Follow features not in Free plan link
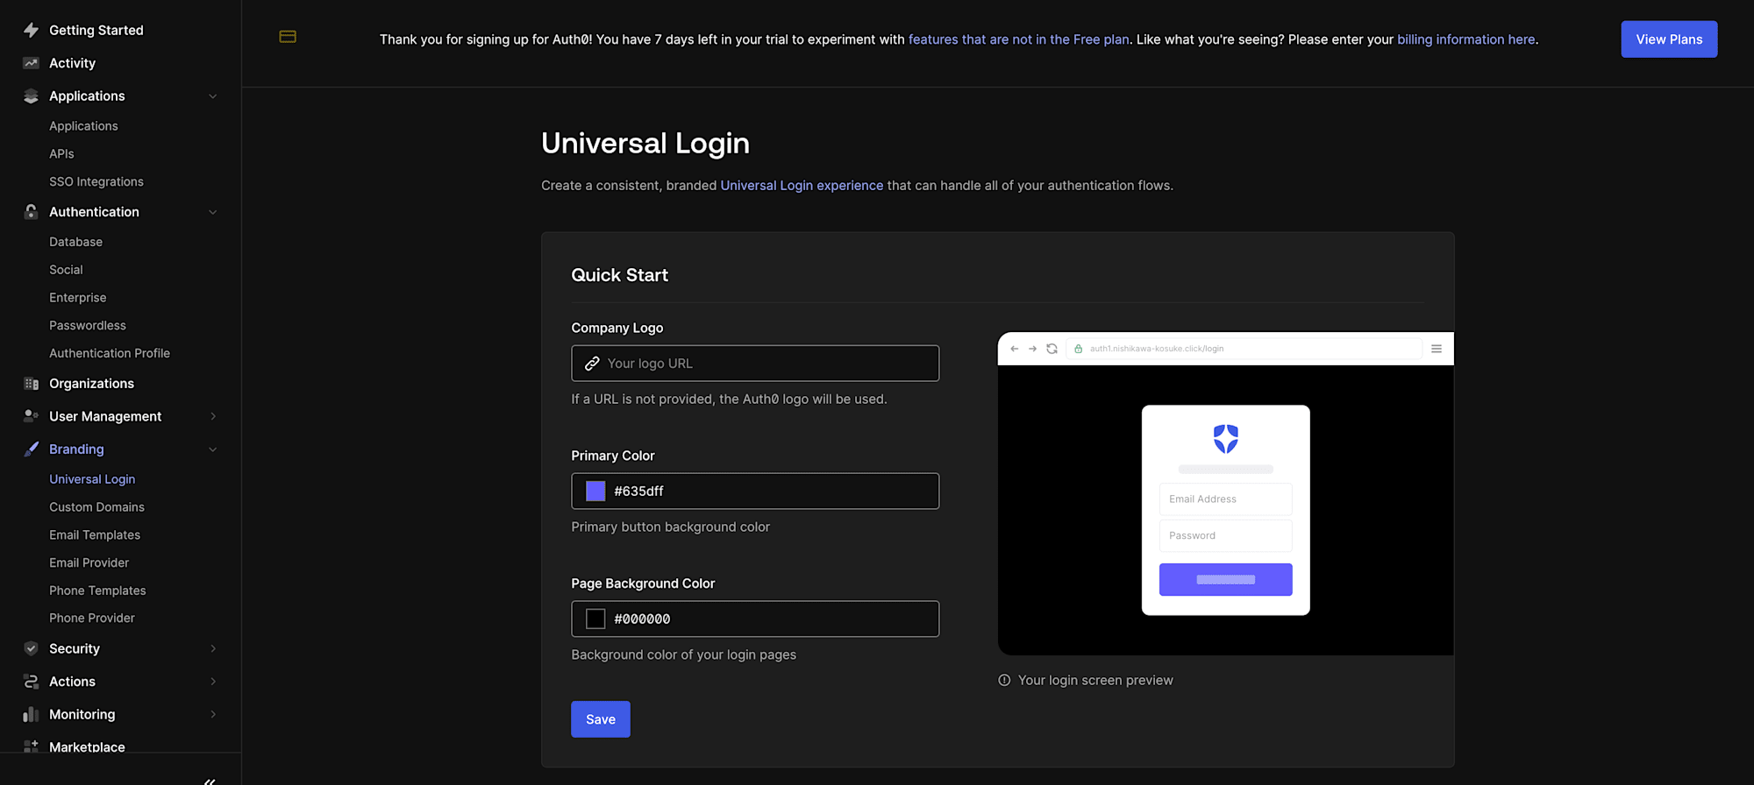The width and height of the screenshot is (1754, 785). pyautogui.click(x=1019, y=39)
